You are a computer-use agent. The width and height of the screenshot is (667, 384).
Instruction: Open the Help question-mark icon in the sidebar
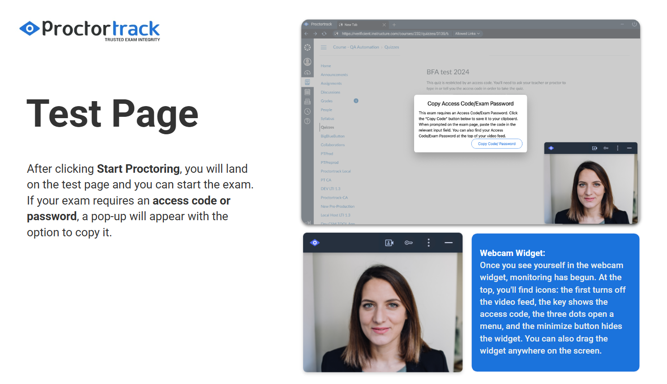pyautogui.click(x=308, y=121)
